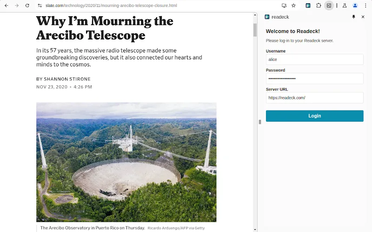This screenshot has width=372, height=232.
Task: Pin the readeck side panel
Action: click(353, 17)
